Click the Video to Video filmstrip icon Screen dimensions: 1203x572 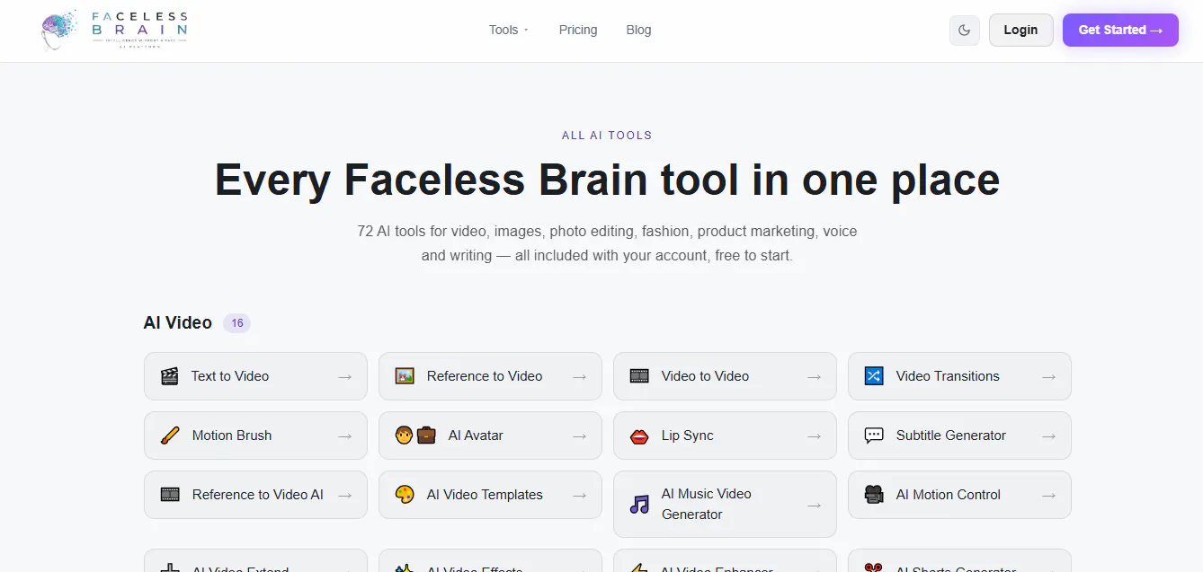pos(639,376)
